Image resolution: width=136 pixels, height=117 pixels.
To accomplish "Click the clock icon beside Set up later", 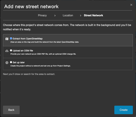I will click(7, 63).
